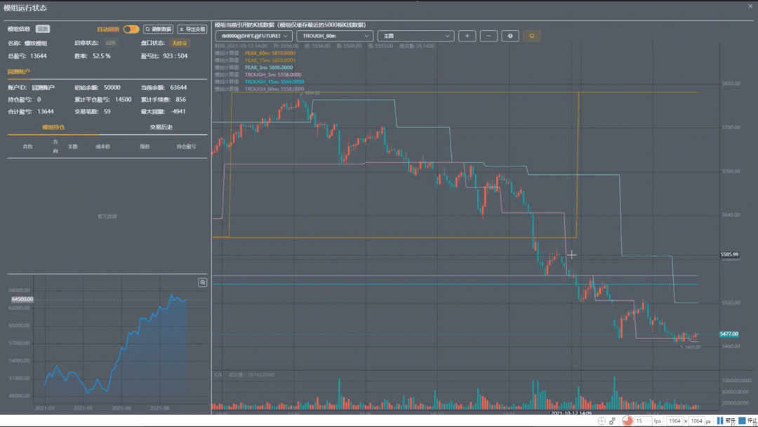Click the round settings icon beside minus
Screen dimensions: 758x427
(x=510, y=36)
